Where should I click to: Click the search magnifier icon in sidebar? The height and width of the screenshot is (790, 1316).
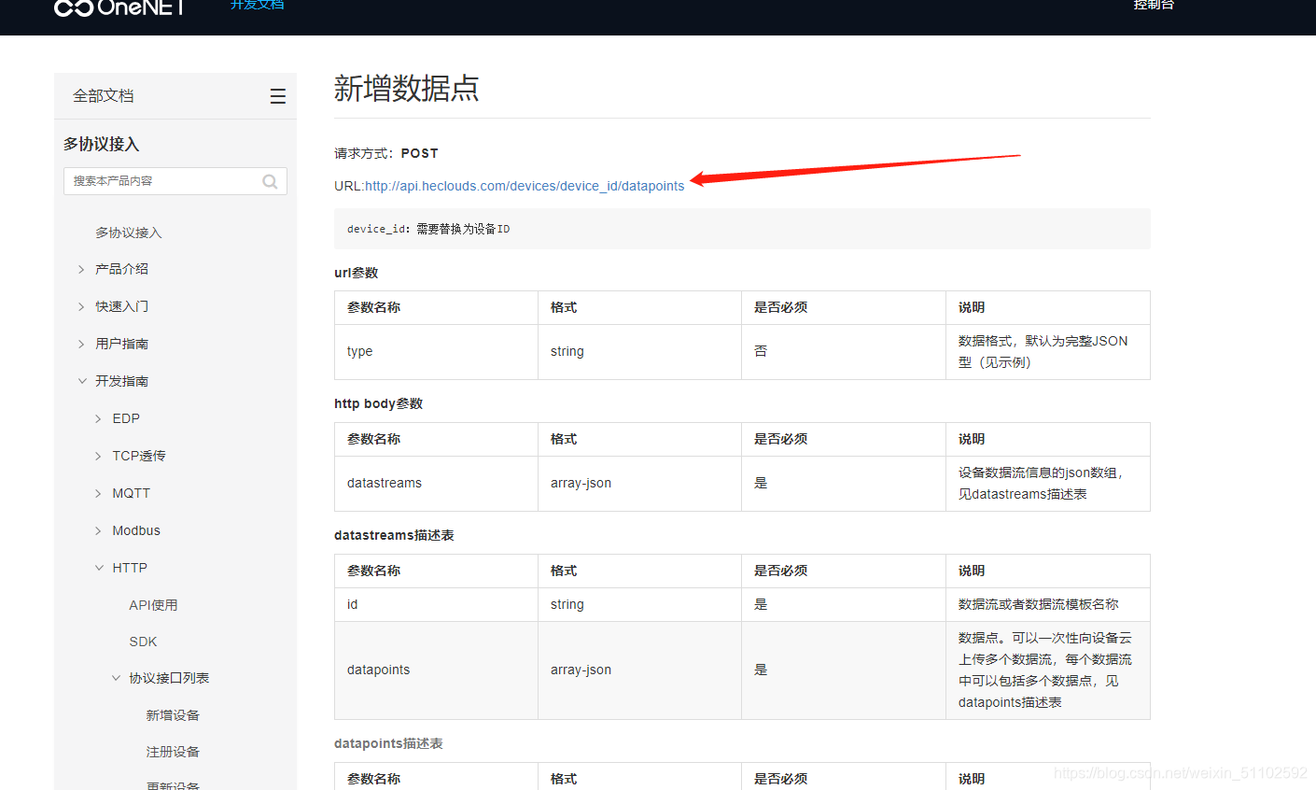point(270,181)
